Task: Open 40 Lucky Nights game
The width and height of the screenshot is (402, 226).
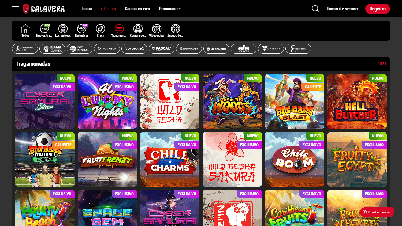Action: (107, 101)
